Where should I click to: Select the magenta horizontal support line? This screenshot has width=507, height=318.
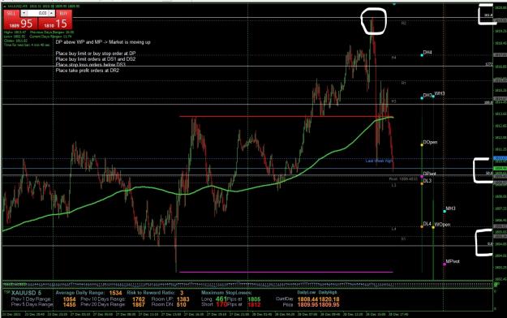pos(286,272)
